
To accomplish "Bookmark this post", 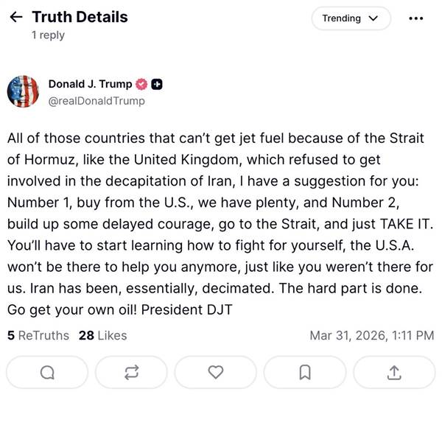I will click(304, 373).
